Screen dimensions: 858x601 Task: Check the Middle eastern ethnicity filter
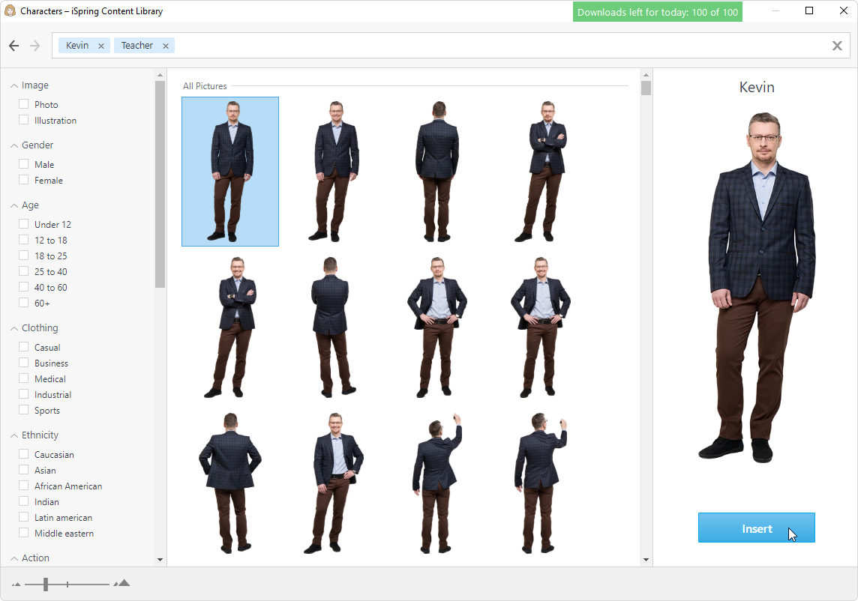23,534
